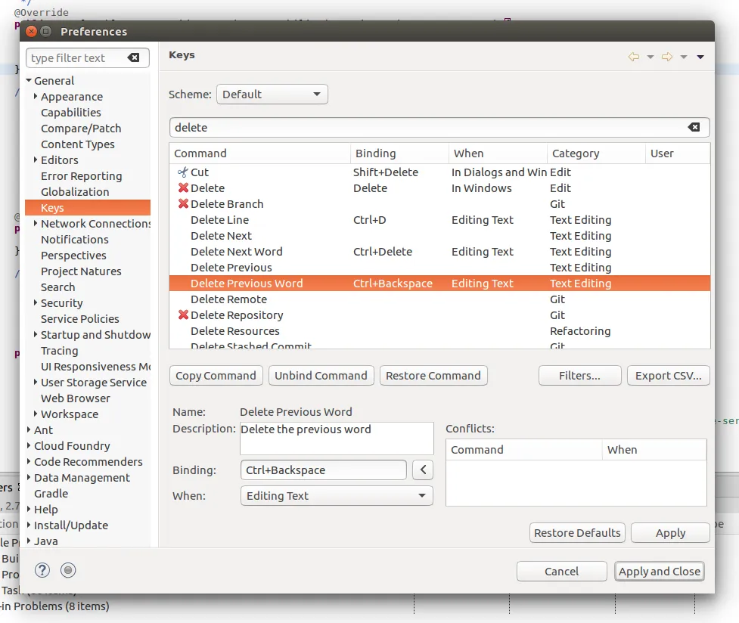Image resolution: width=739 pixels, height=623 pixels.
Task: Select the Delete Line command row
Action: tap(439, 220)
